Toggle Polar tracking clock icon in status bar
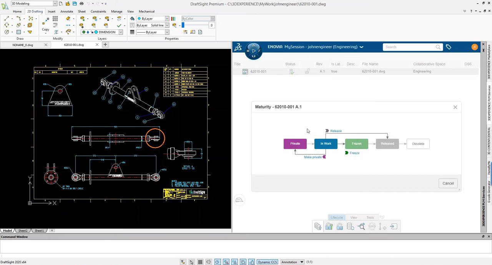The width and height of the screenshot is (492, 265). point(217,262)
